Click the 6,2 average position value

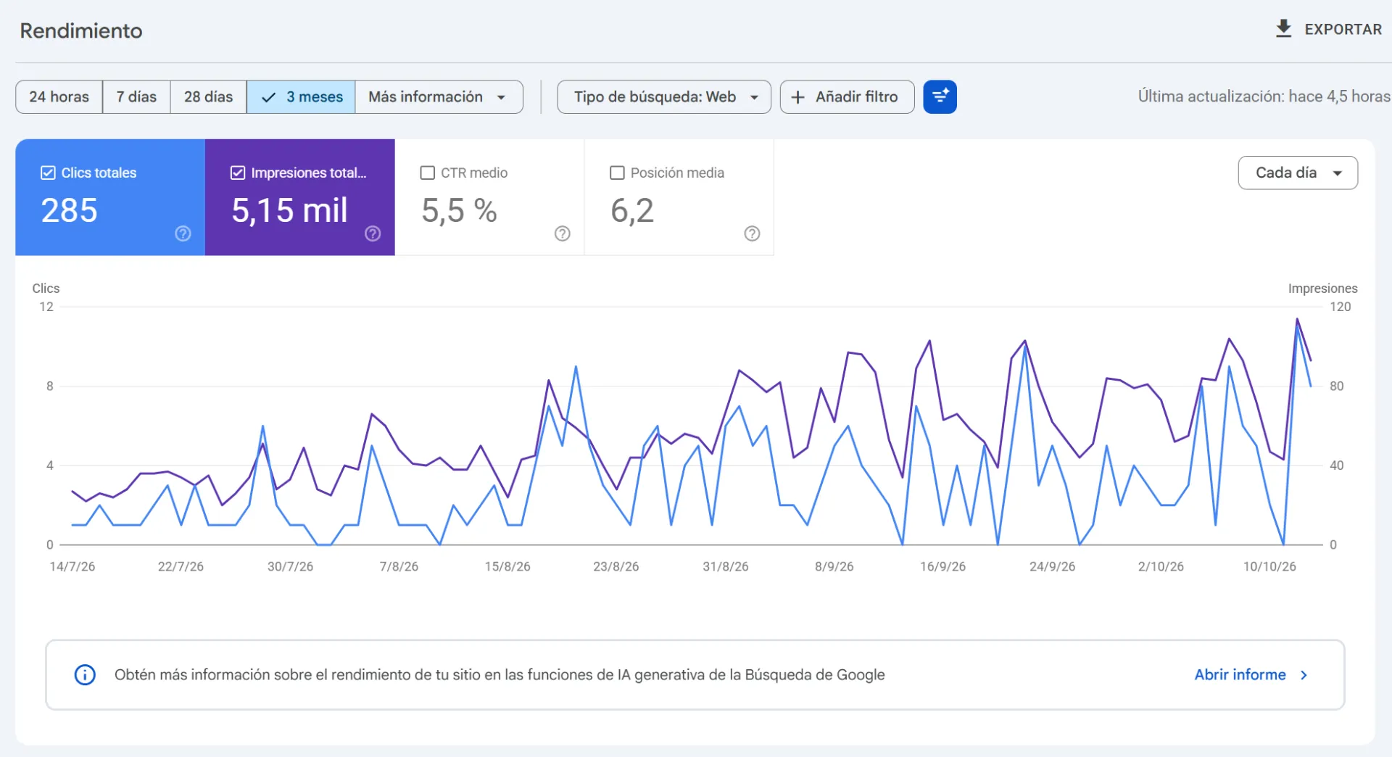[x=632, y=210]
